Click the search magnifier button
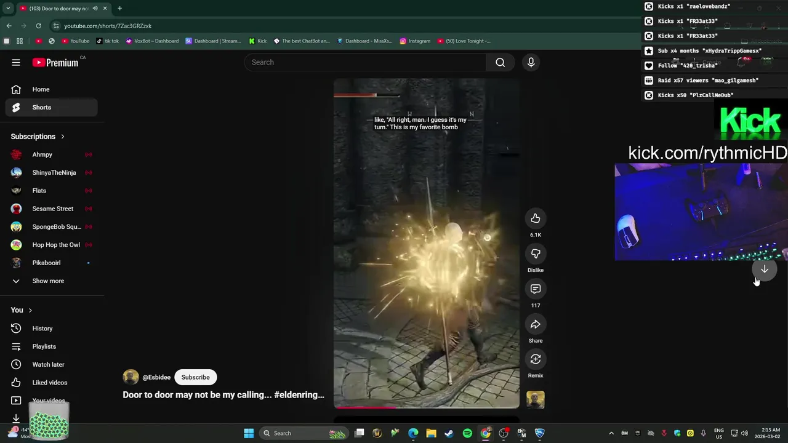Screen dimensions: 788x443 pos(500,62)
